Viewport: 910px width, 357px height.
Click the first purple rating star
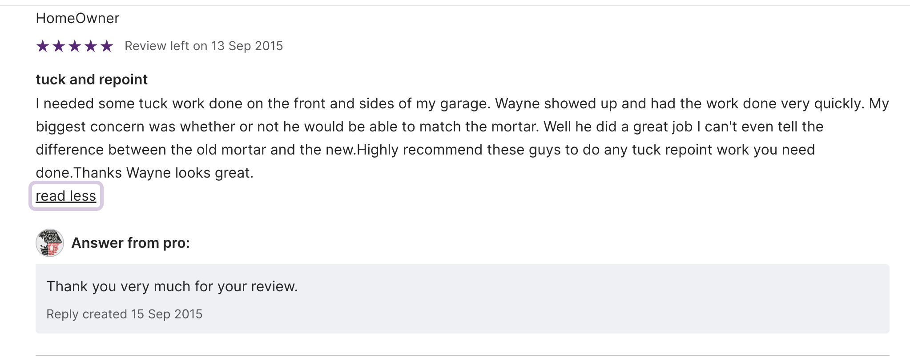point(43,46)
